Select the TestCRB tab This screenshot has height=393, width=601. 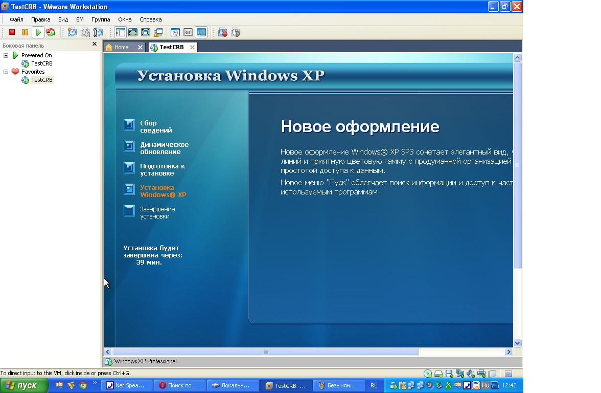pyautogui.click(x=171, y=47)
